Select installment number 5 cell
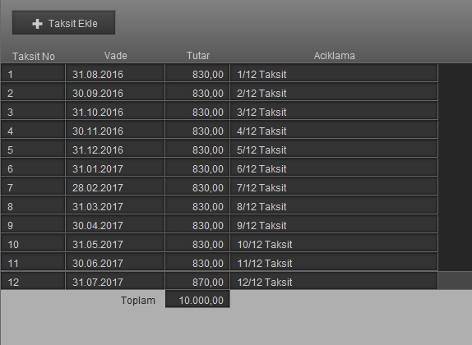The image size is (472, 345). pos(33,149)
